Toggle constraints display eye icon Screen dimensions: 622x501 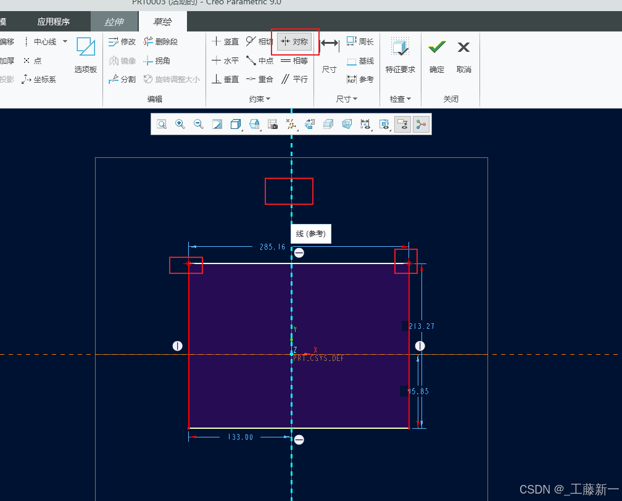384,124
